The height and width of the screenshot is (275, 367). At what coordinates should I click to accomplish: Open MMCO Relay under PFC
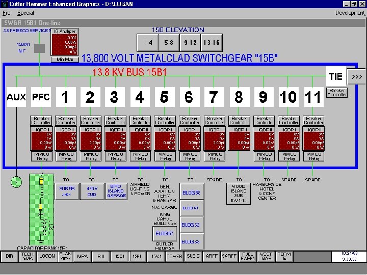41,156
